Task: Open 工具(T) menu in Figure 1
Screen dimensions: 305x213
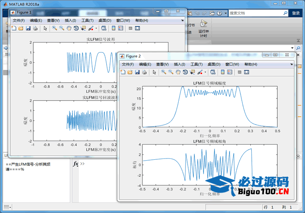Action: pyautogui.click(x=87, y=20)
